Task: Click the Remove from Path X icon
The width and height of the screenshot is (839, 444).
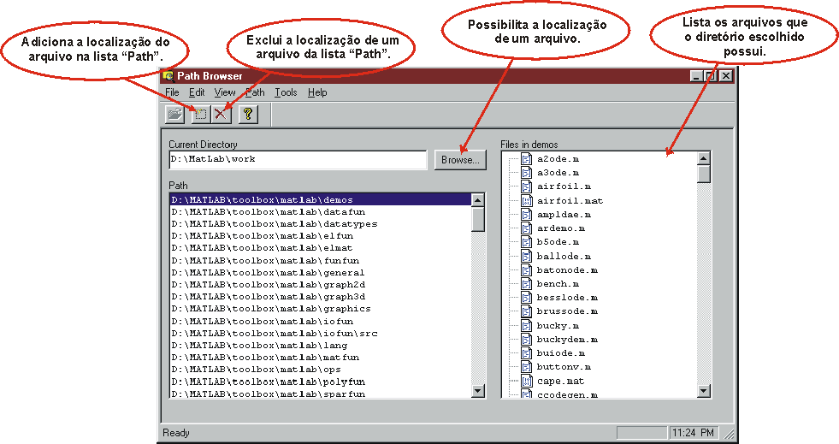Action: [221, 113]
